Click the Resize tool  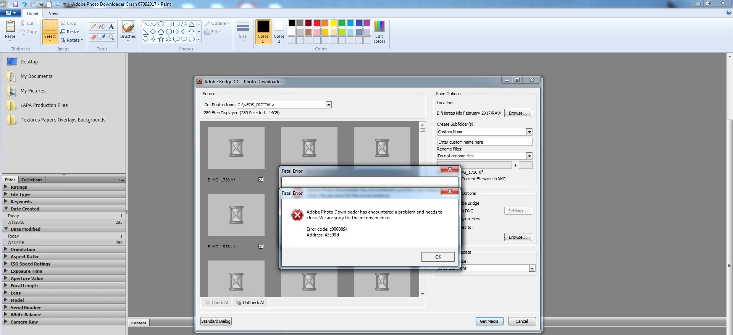70,32
